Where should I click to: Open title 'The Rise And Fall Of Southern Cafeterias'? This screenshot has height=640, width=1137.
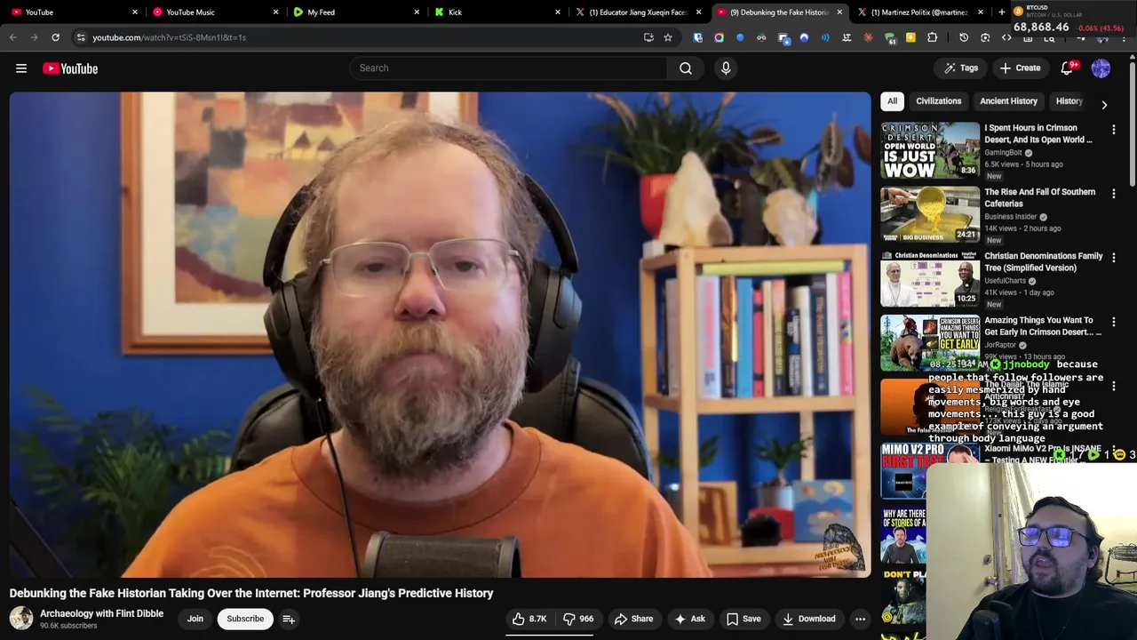(x=1039, y=197)
